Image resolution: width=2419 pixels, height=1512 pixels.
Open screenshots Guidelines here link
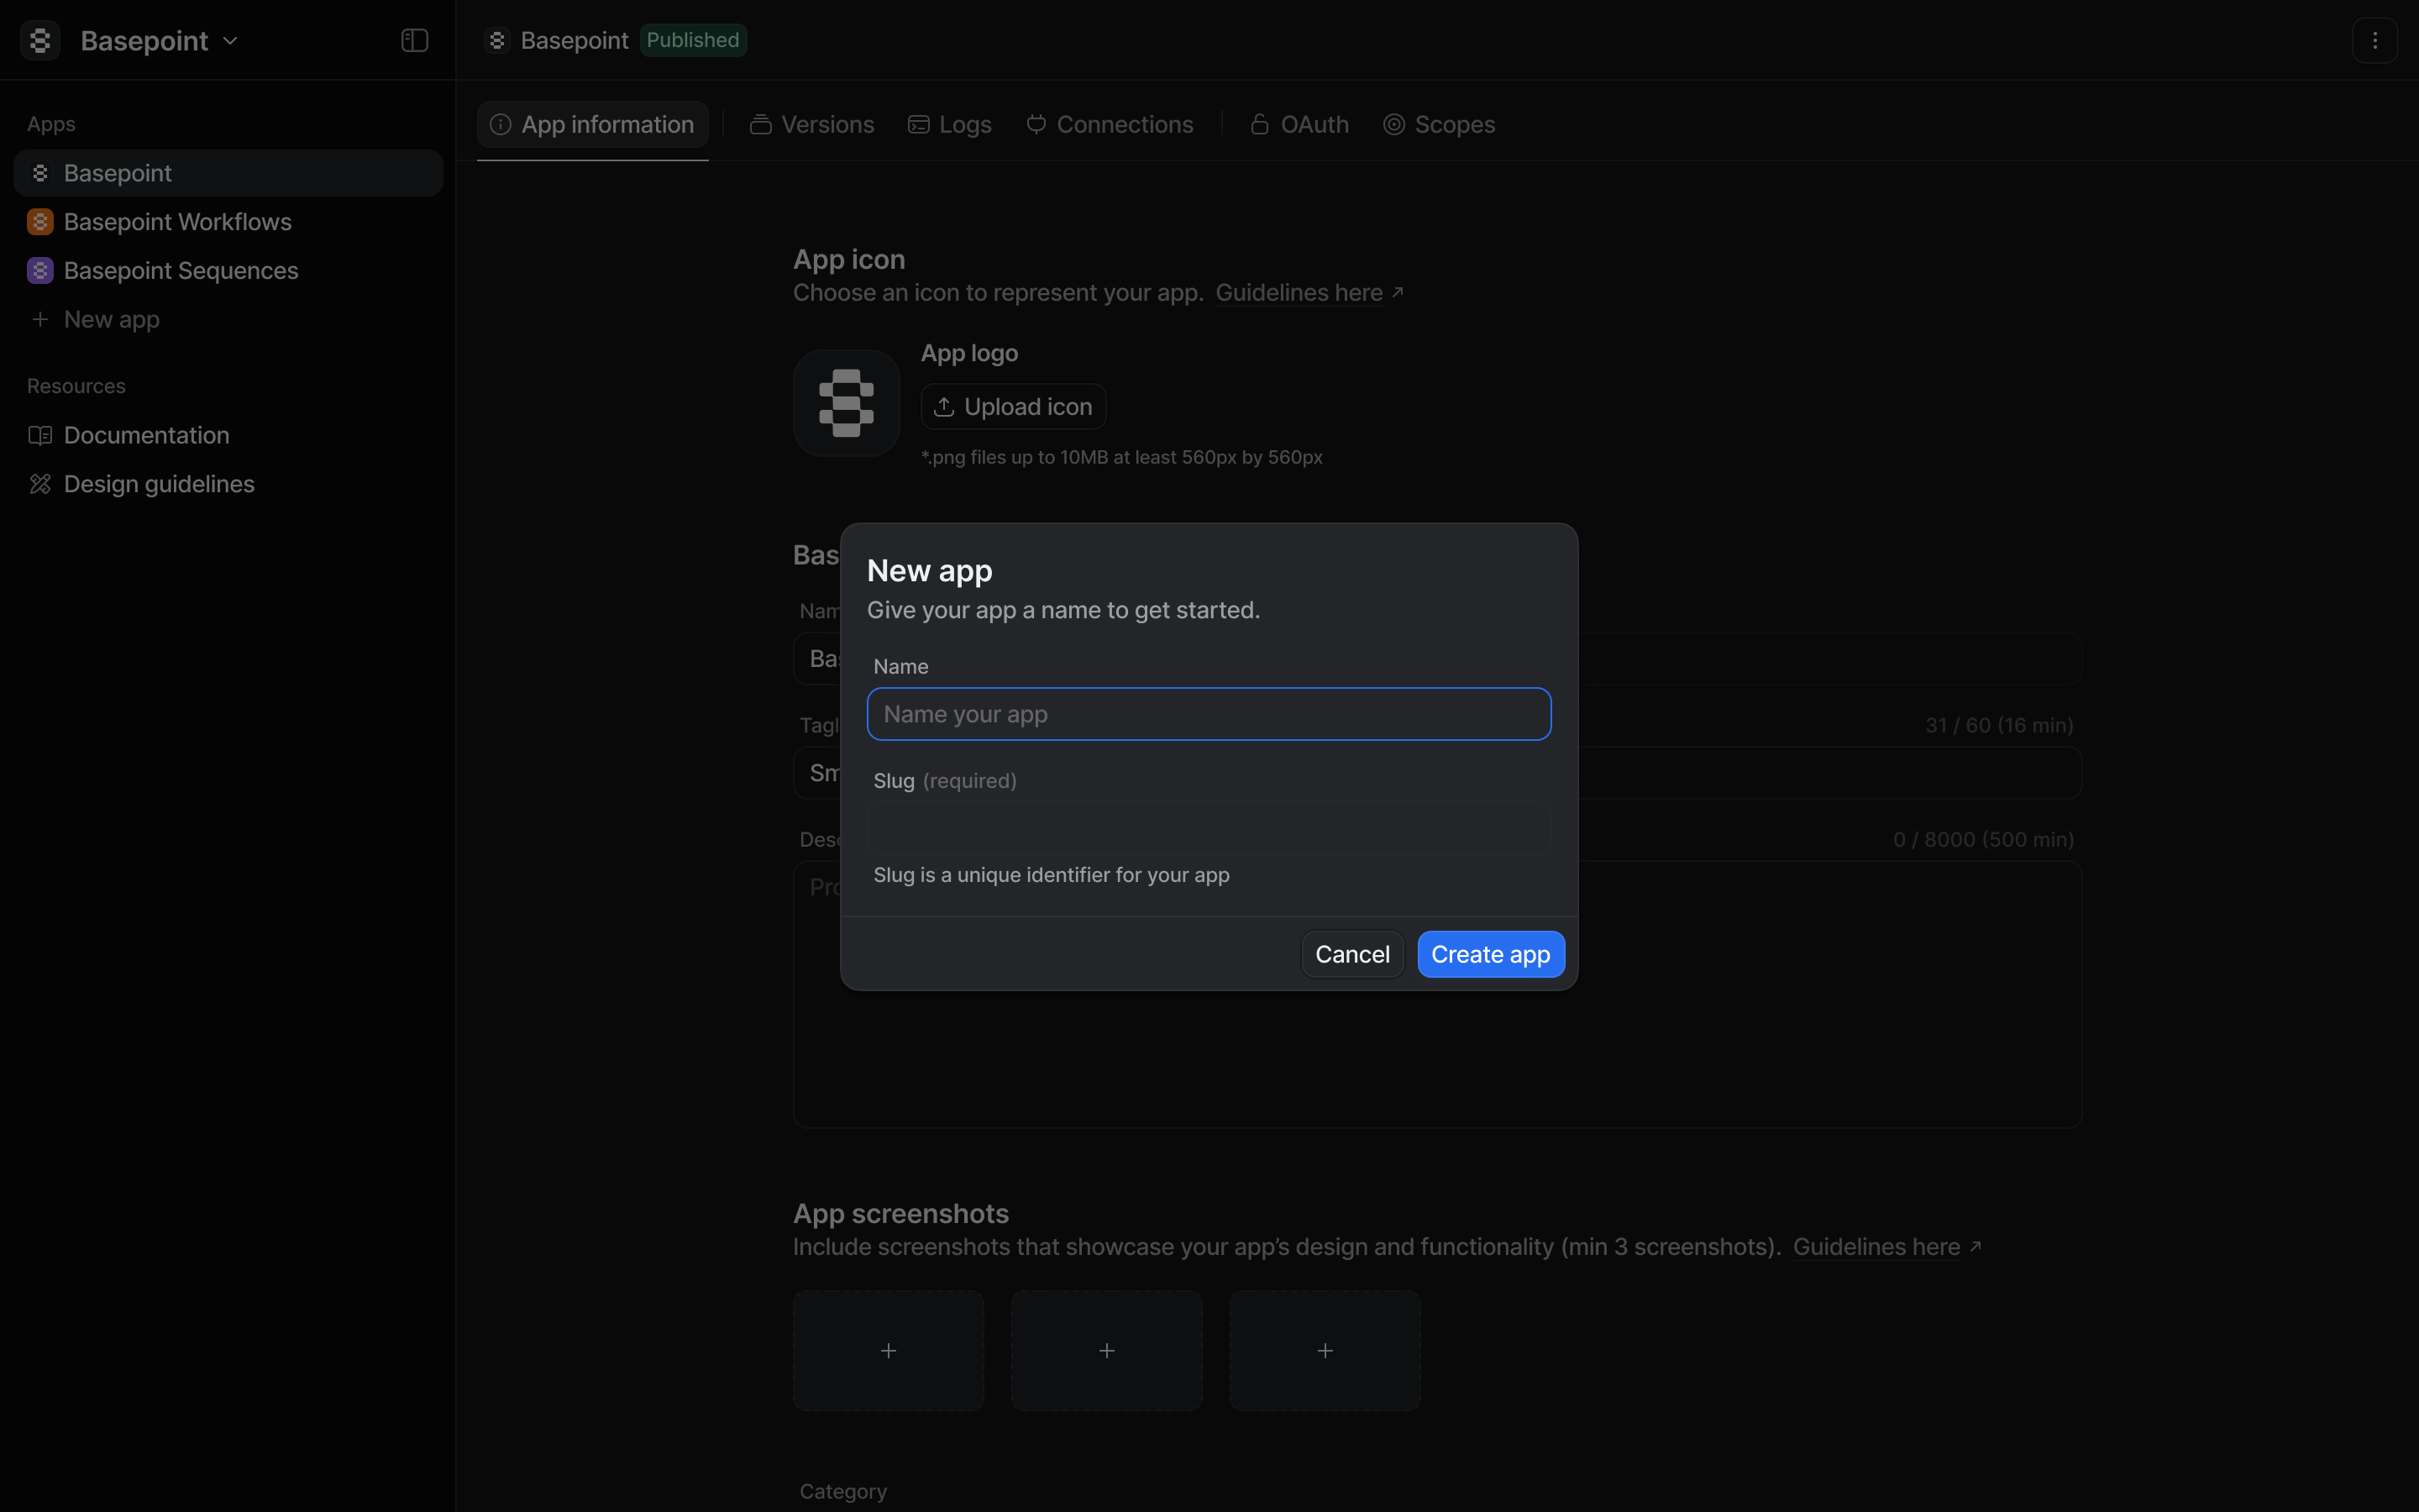point(1886,1247)
